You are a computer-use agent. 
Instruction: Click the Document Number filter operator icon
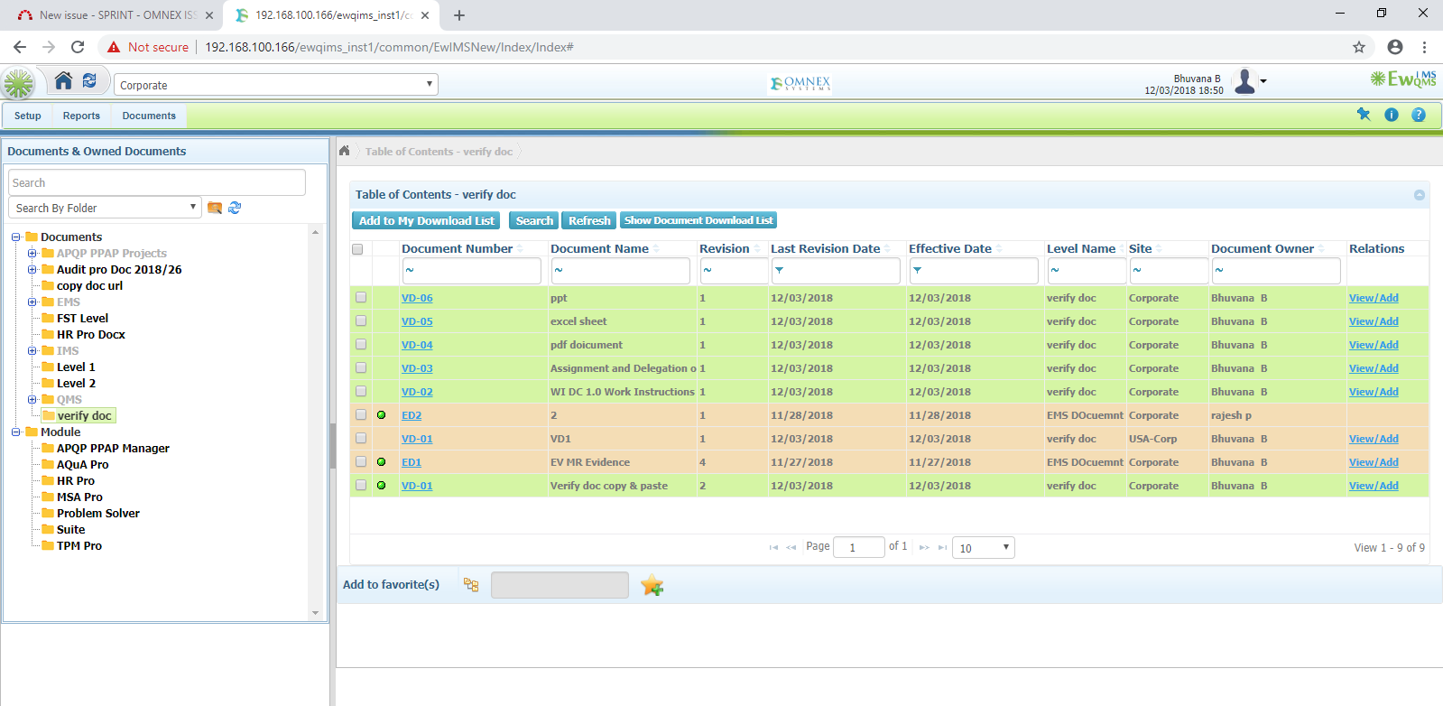tap(410, 271)
